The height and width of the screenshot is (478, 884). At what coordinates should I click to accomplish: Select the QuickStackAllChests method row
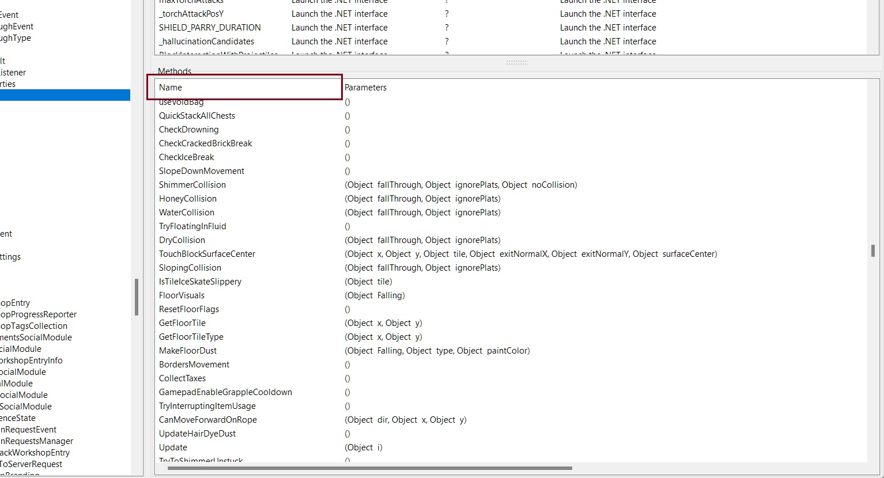197,116
